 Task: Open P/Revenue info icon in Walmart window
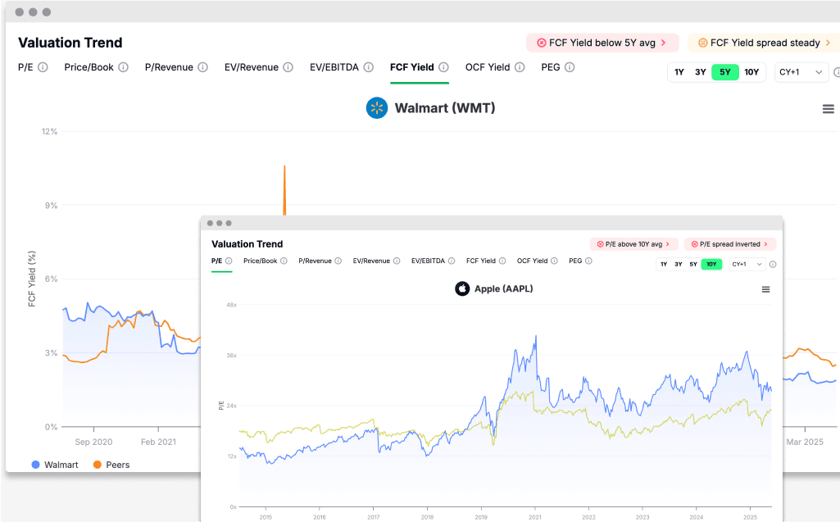(202, 67)
